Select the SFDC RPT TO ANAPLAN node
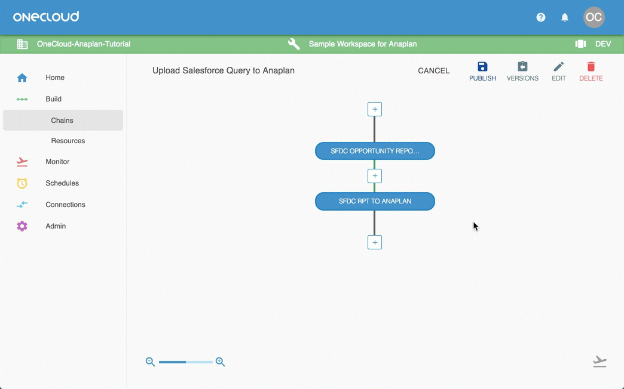The width and height of the screenshot is (624, 389). (375, 202)
